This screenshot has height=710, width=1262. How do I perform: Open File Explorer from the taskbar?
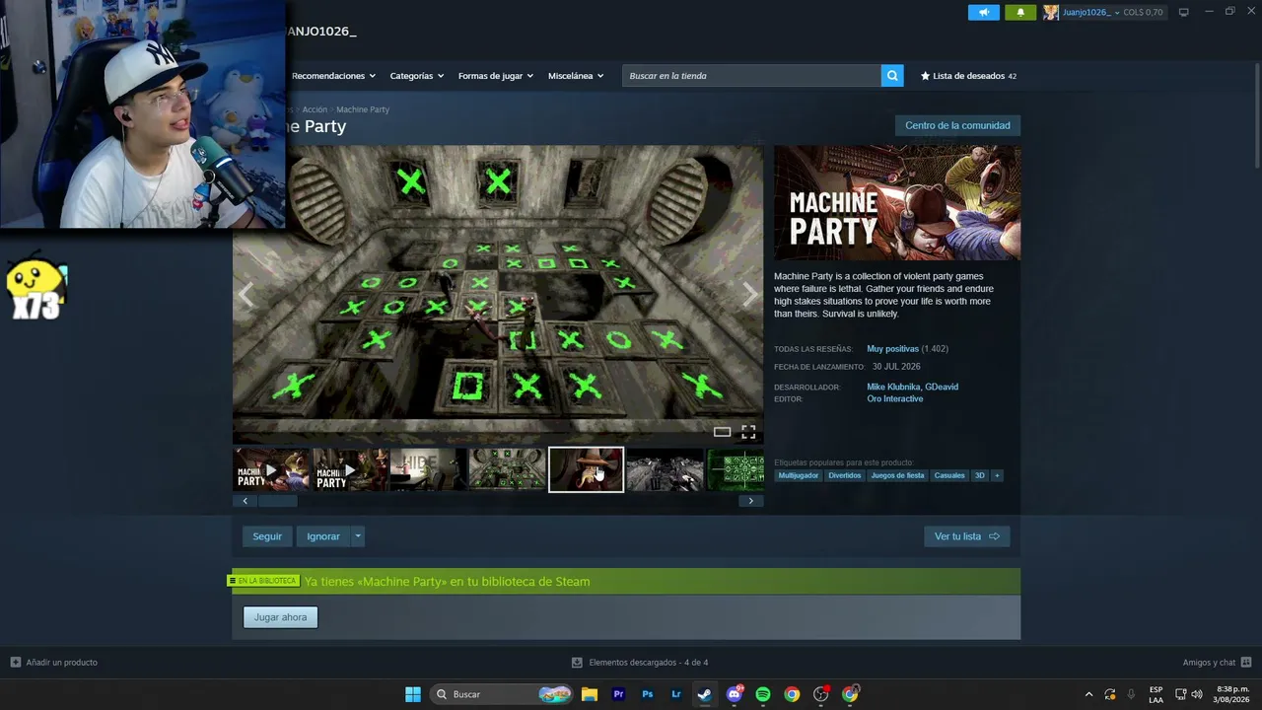click(590, 694)
